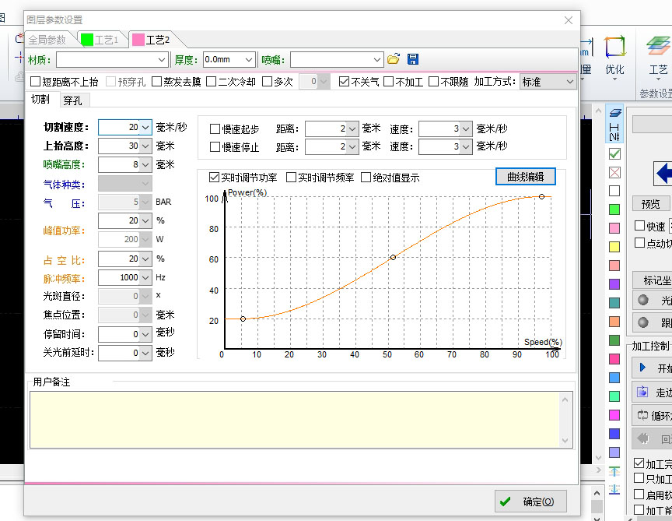The height and width of the screenshot is (521, 672).
Task: Click the 光 laser test icon
Action: [x=644, y=300]
